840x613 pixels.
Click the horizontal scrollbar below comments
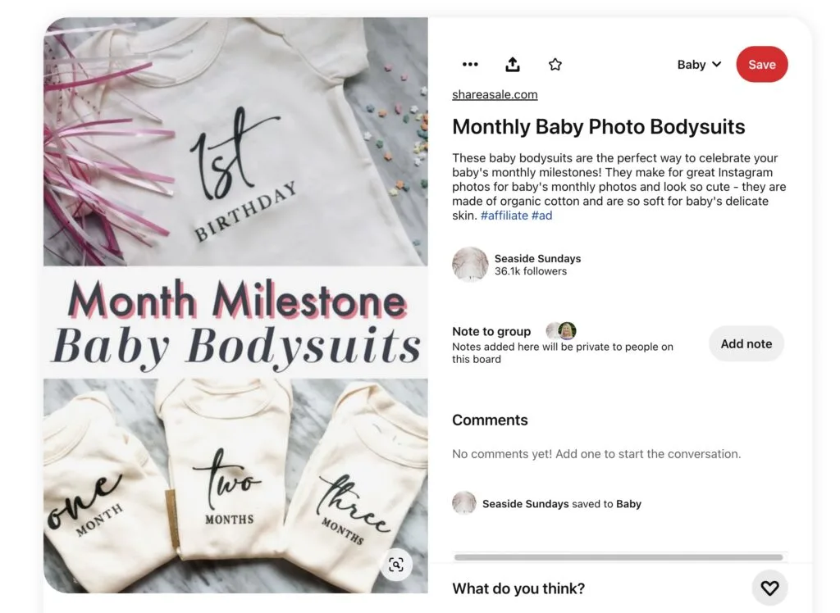pyautogui.click(x=619, y=557)
